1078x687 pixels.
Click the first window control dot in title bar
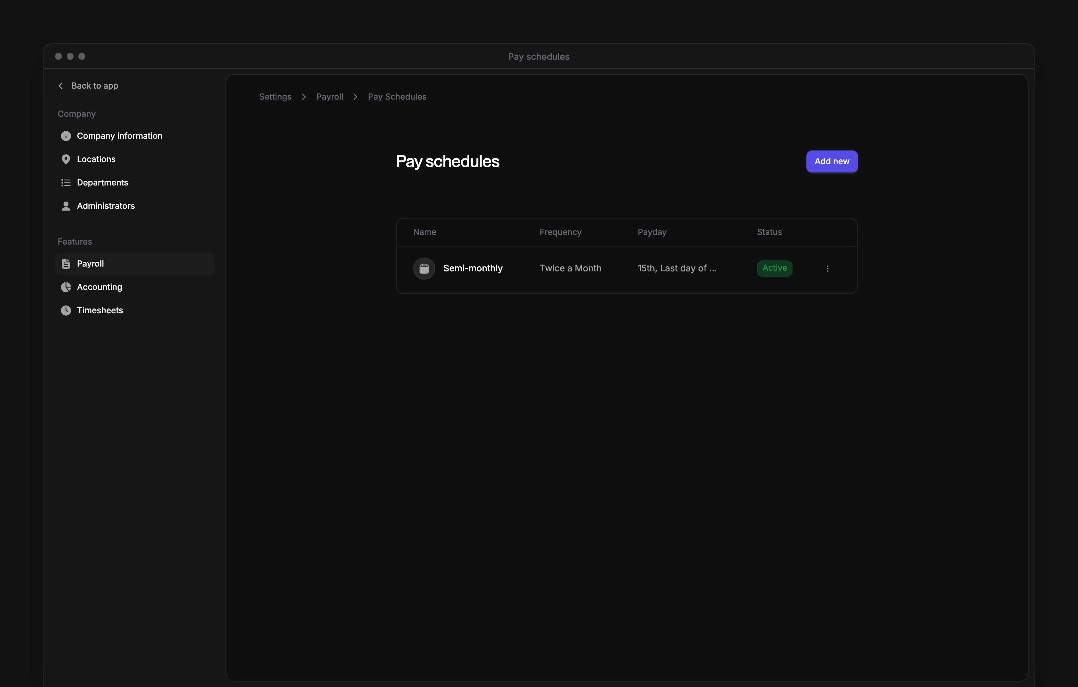(58, 56)
